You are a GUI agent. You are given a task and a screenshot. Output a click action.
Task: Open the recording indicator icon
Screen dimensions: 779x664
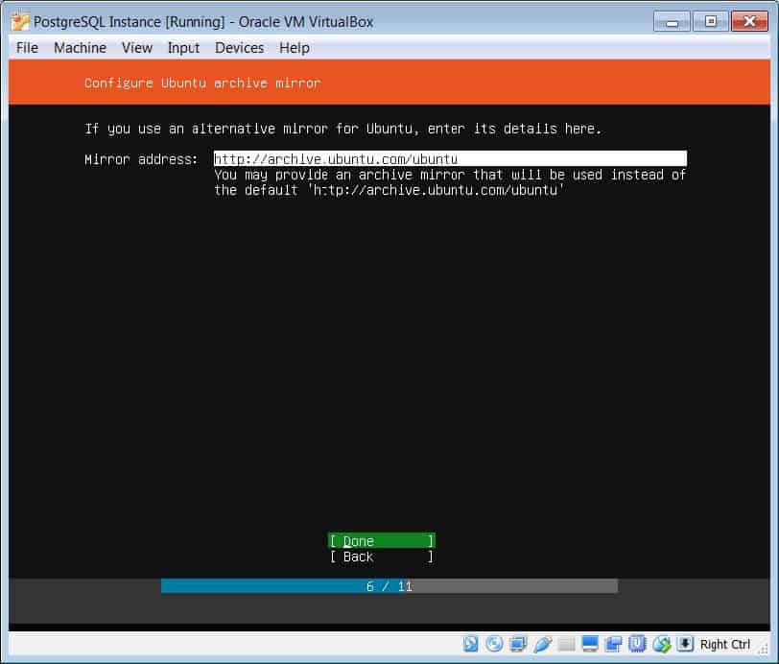(x=613, y=644)
